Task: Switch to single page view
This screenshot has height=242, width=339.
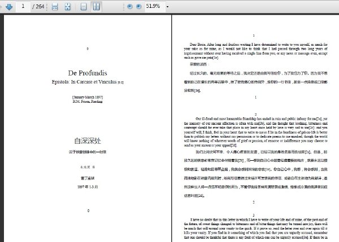Action: 84,7
